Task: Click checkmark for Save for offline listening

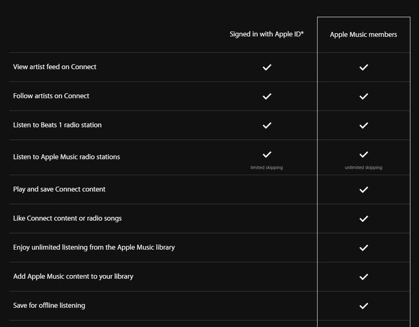Action: pyautogui.click(x=364, y=306)
